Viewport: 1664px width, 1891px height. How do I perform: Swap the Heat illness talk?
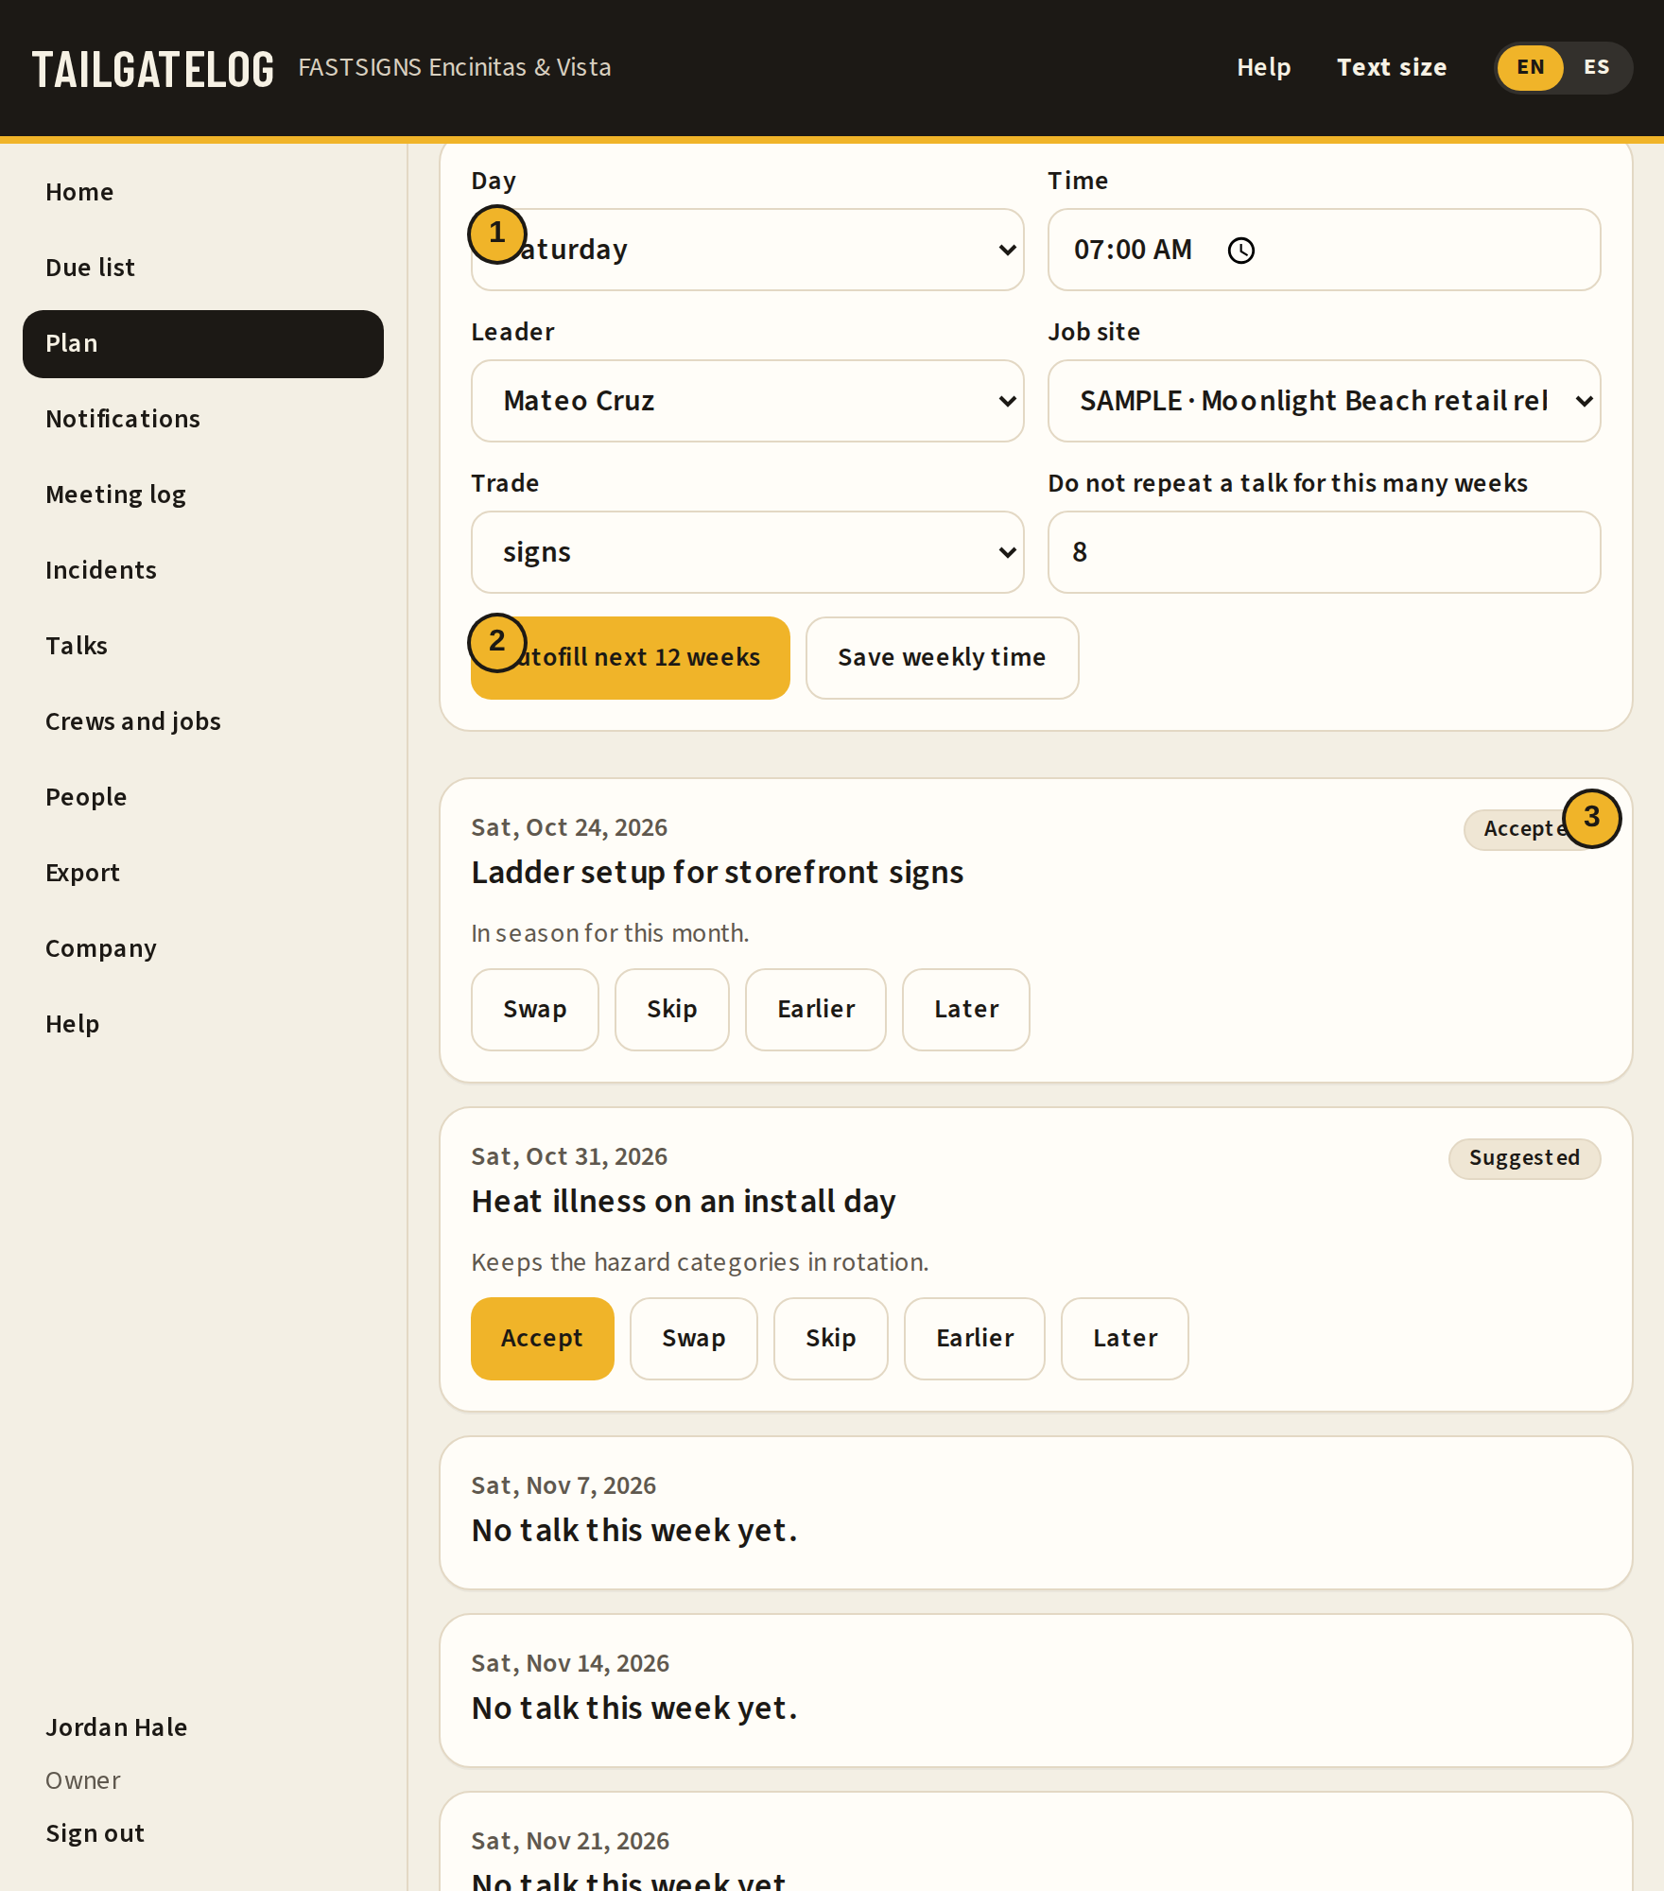pyautogui.click(x=694, y=1339)
